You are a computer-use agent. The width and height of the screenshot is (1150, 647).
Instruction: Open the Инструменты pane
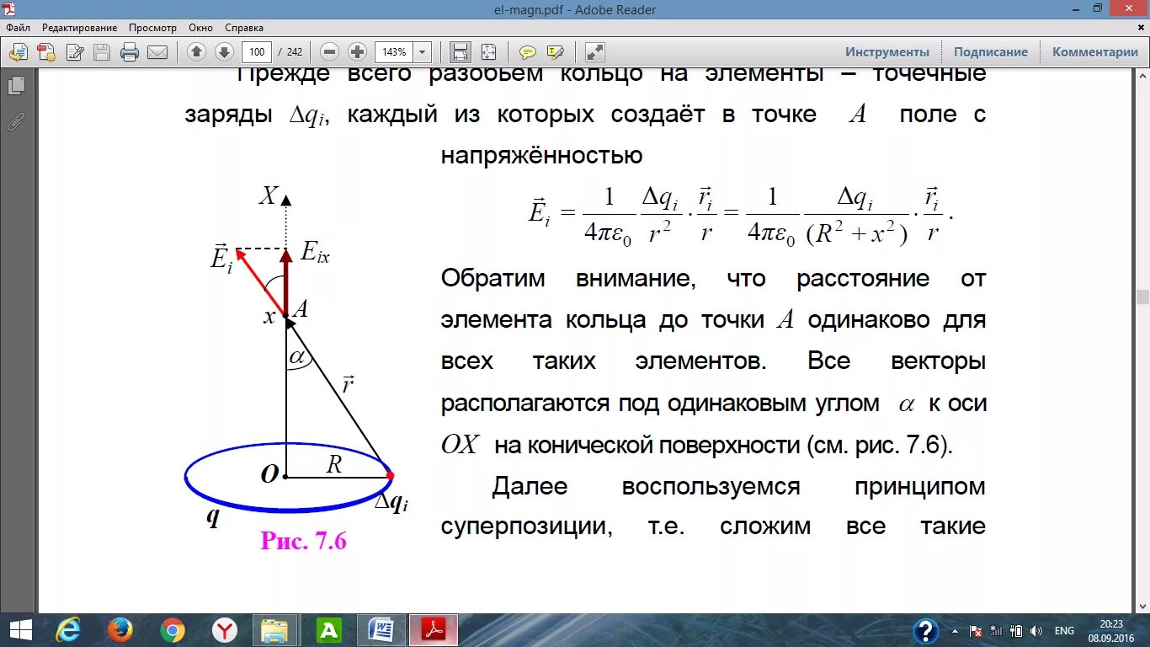tap(887, 52)
